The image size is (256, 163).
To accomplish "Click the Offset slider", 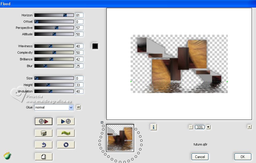I will coord(54,22).
